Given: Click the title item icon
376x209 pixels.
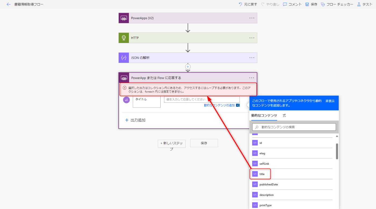Looking at the screenshot, I should [255, 174].
